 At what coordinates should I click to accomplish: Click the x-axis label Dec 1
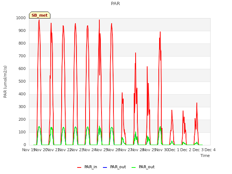(x=174, y=150)
